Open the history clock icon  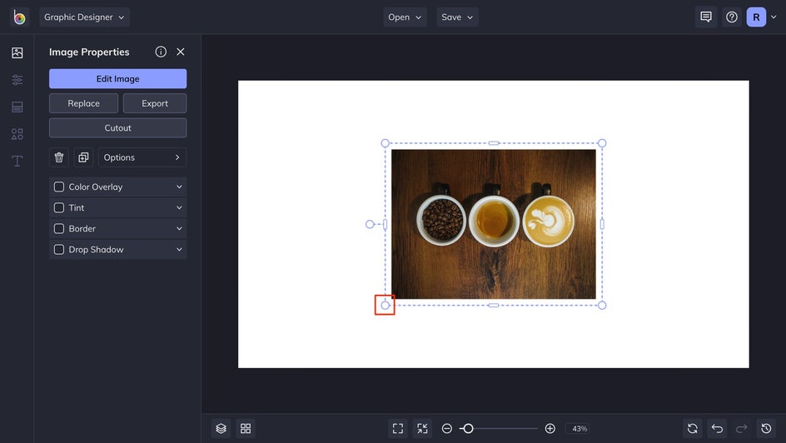[x=766, y=428]
